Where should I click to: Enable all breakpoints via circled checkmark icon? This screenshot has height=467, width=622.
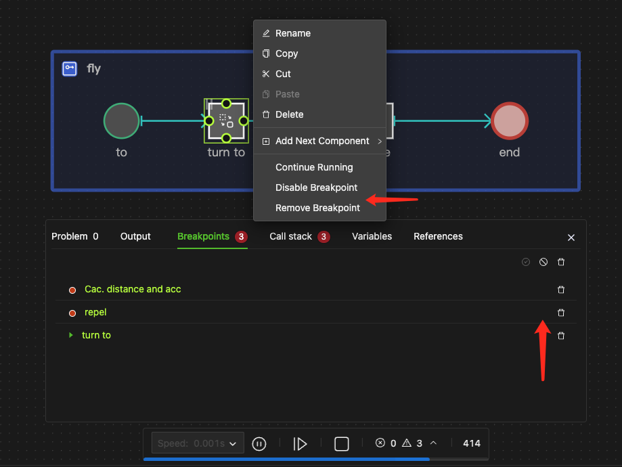pyautogui.click(x=526, y=262)
